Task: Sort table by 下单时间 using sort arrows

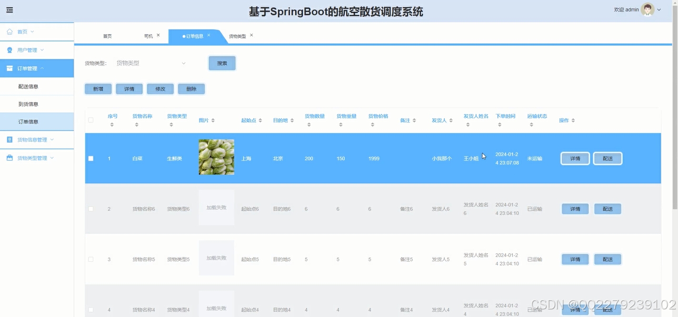Action: (499, 124)
